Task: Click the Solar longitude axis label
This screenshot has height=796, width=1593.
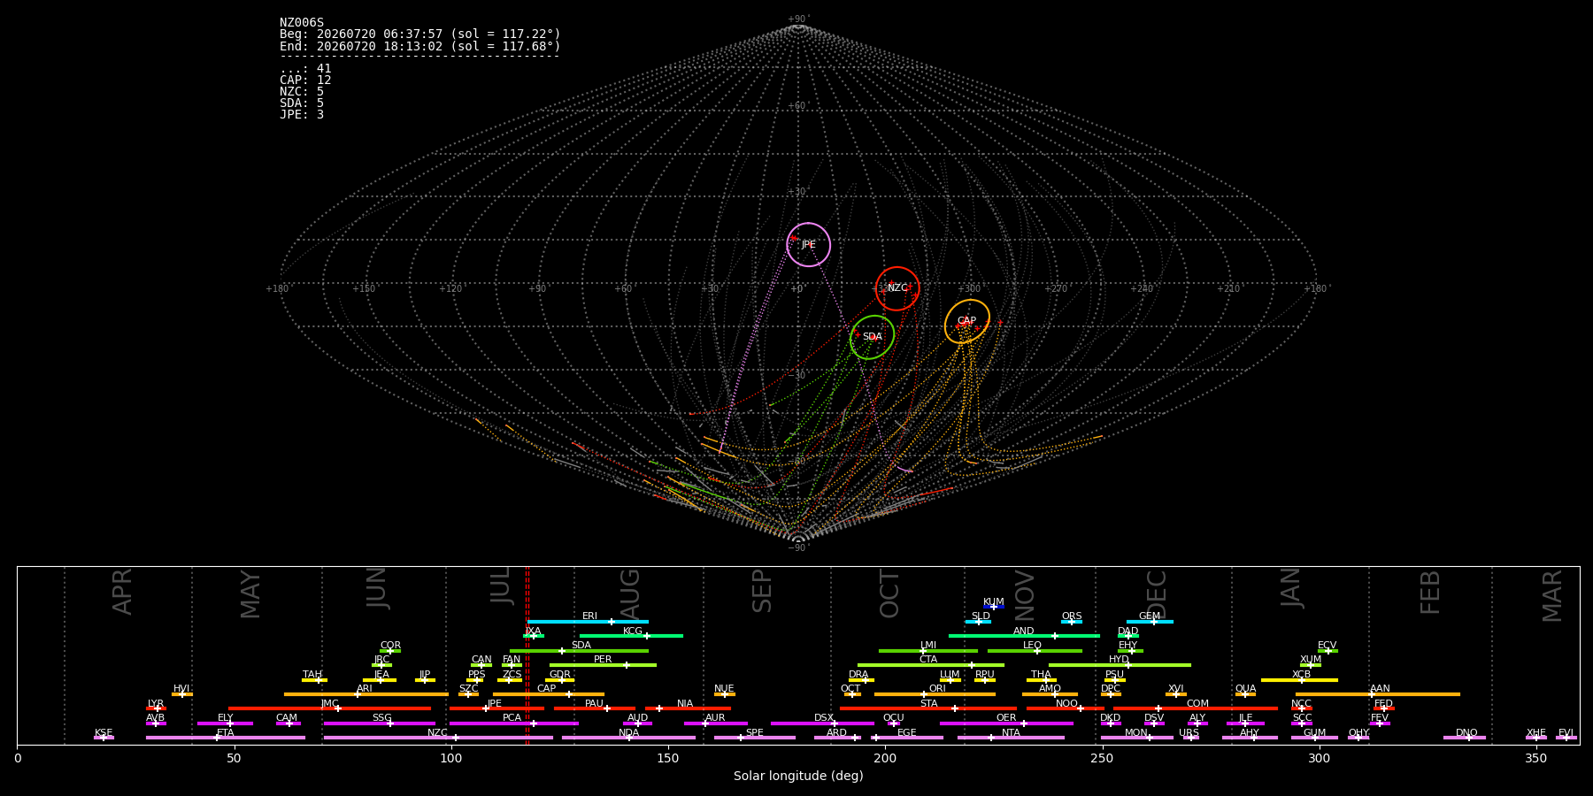Action: [798, 776]
